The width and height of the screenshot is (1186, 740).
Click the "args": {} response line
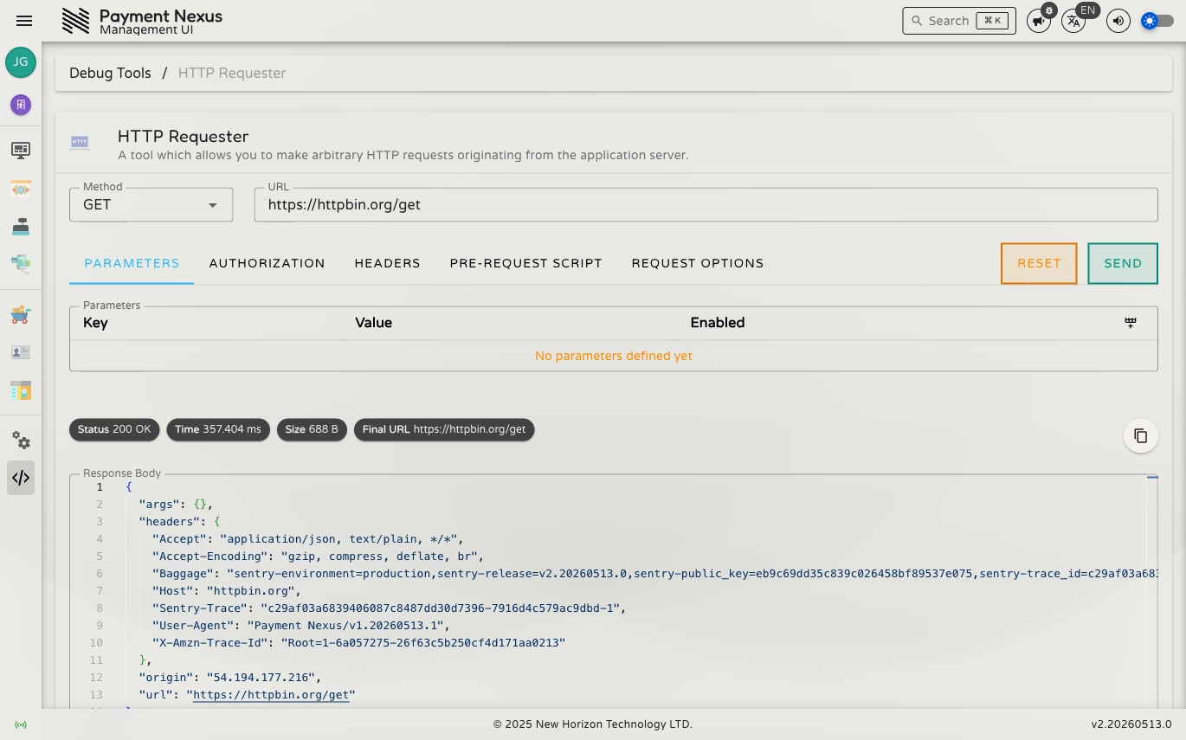coord(176,505)
